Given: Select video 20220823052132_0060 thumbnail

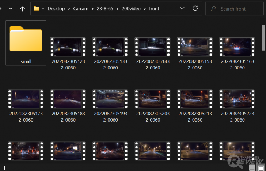Looking at the screenshot, I should pos(195,99).
